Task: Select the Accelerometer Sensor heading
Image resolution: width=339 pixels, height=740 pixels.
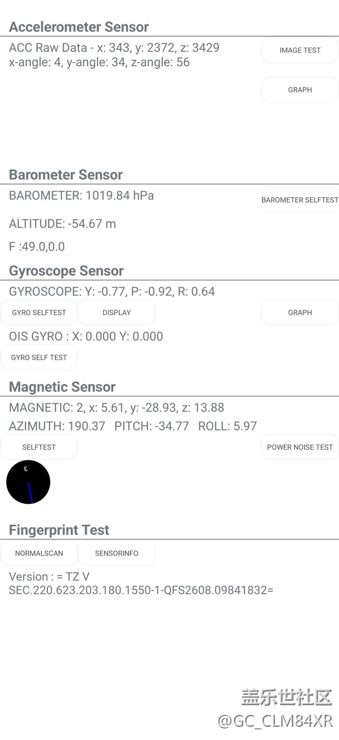Action: pyautogui.click(x=79, y=27)
